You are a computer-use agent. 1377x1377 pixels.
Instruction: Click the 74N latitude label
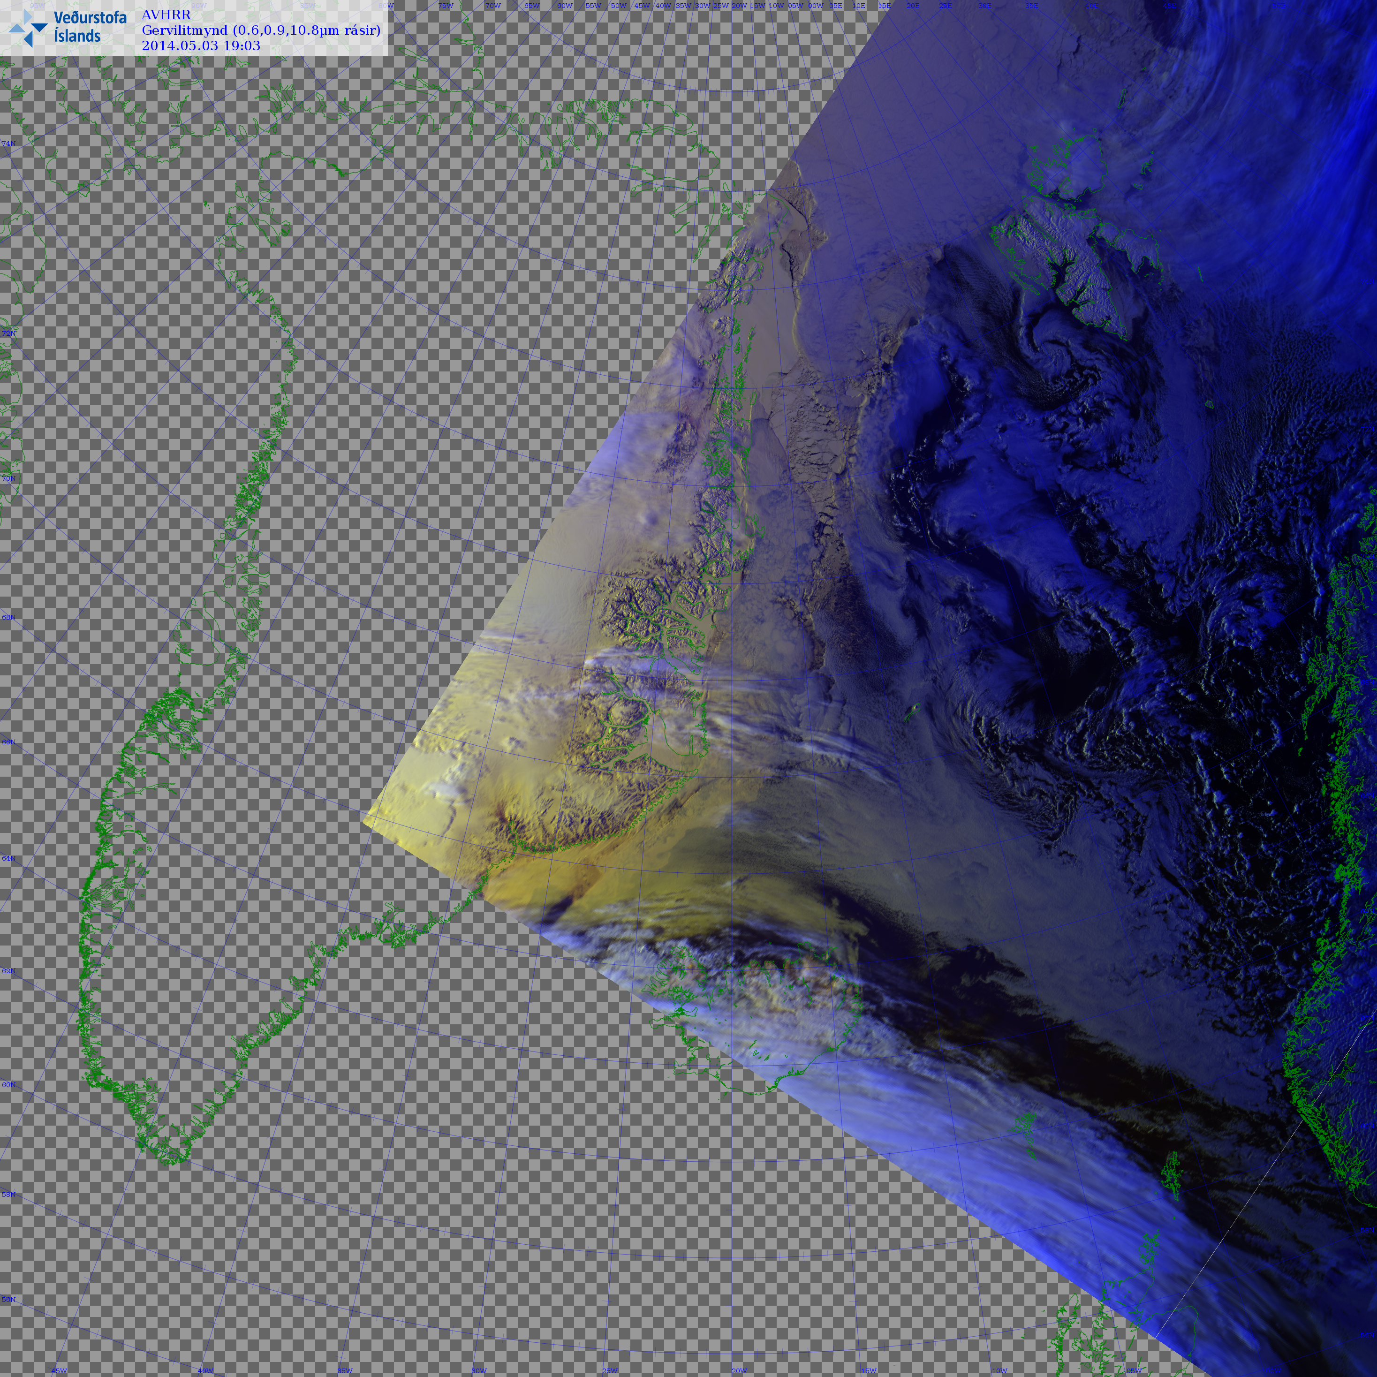click(x=8, y=144)
